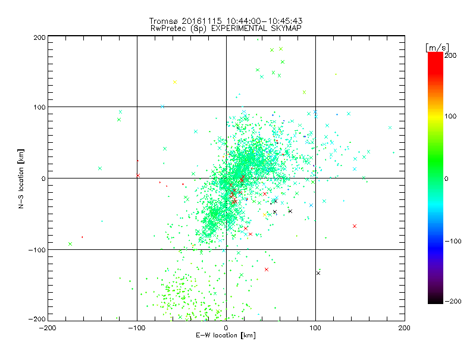Click the E-W axis tick label '0'
Screen dimensions: 476x357
coord(226,328)
